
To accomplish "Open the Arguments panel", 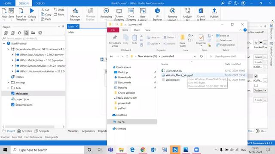I will click(88, 131).
